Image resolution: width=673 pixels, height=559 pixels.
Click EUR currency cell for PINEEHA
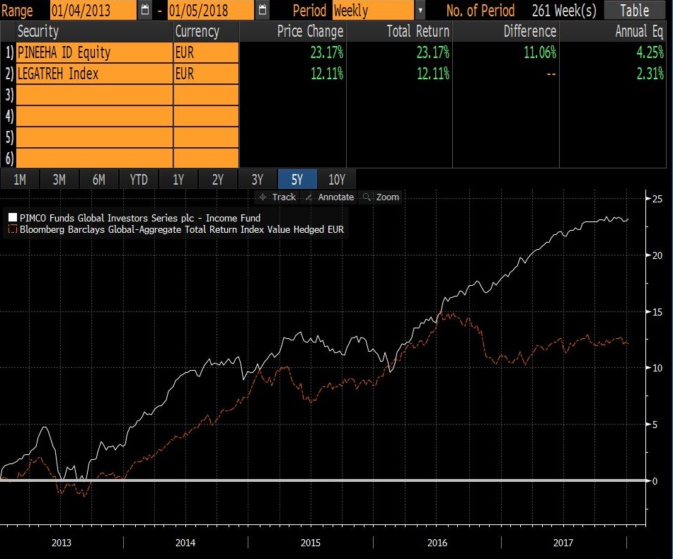(206, 52)
